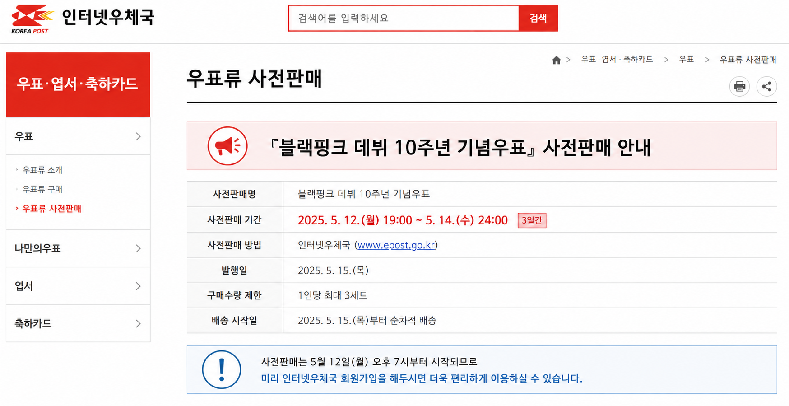Screen dimensions: 789x406
Task: Select 우표류 사전판매 submenu item
Action: [x=52, y=209]
